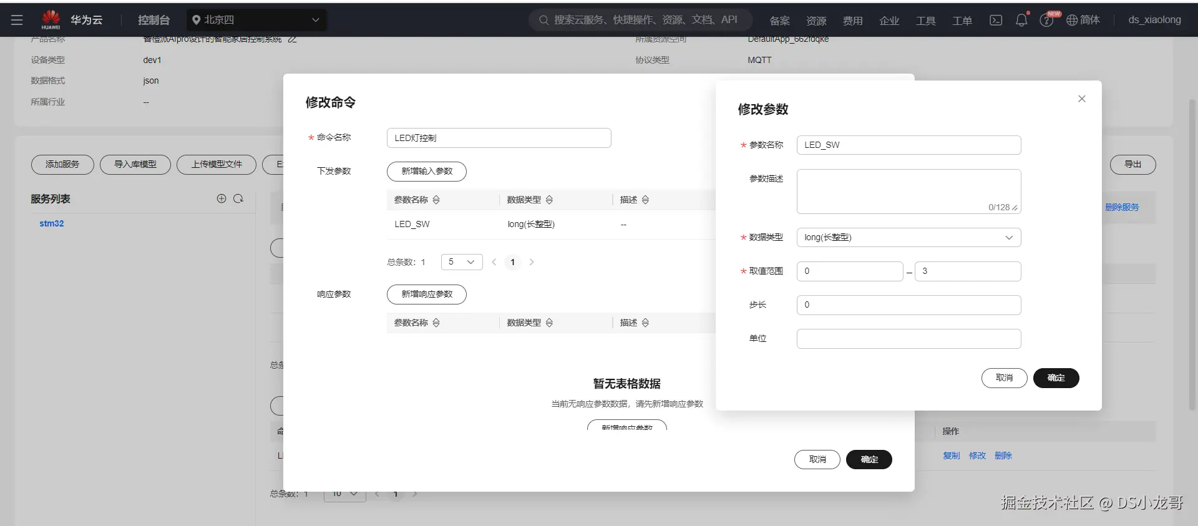This screenshot has height=526, width=1198.
Task: Sort by 数据类型 in 响应参数 table
Action: pos(549,323)
